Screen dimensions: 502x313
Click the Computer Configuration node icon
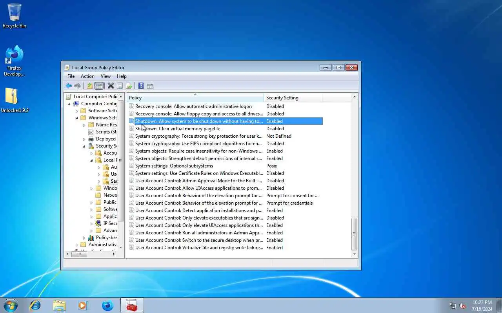tap(76, 104)
